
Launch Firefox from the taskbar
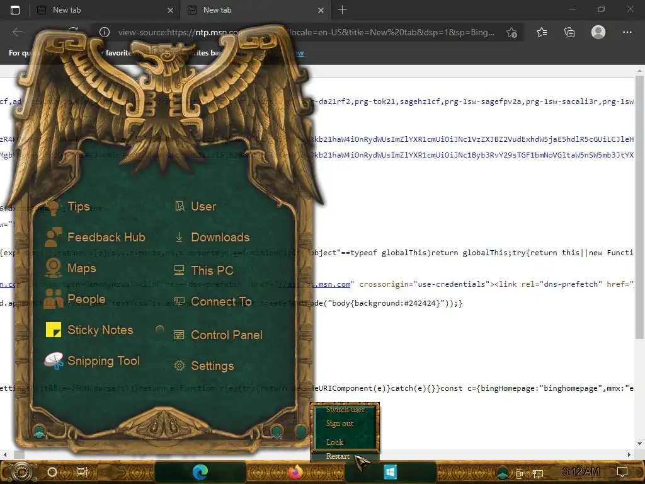click(295, 472)
